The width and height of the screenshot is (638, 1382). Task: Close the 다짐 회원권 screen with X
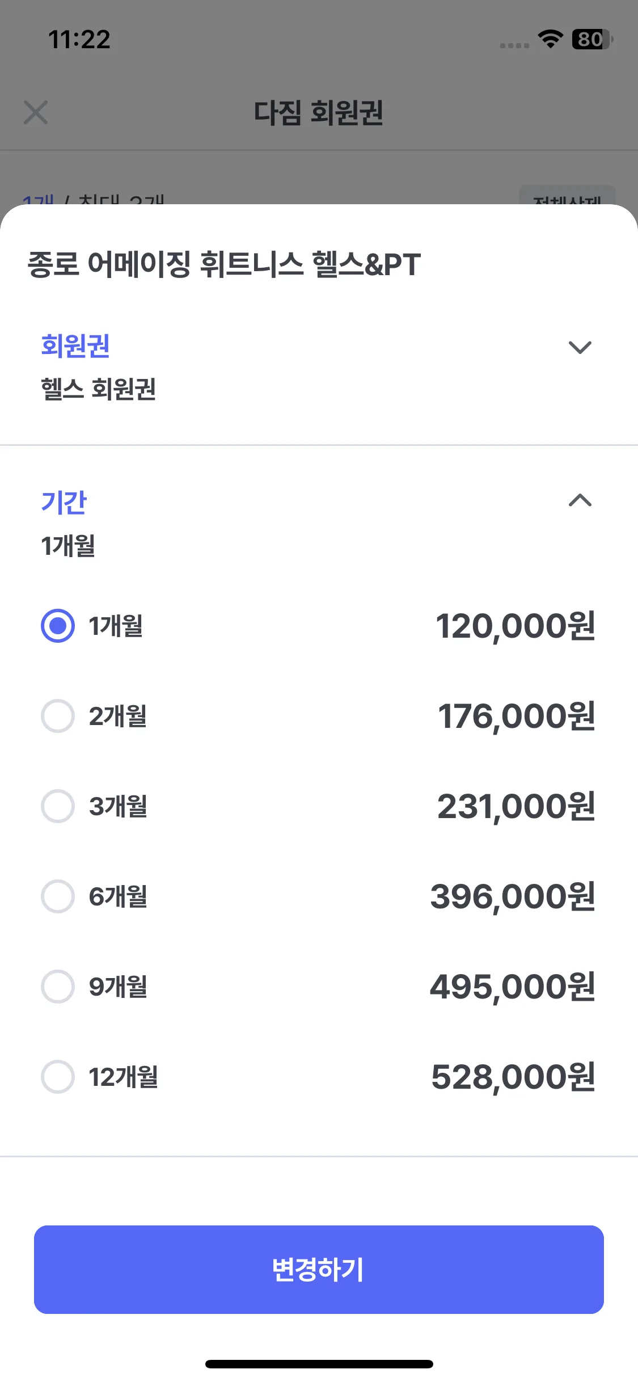36,112
